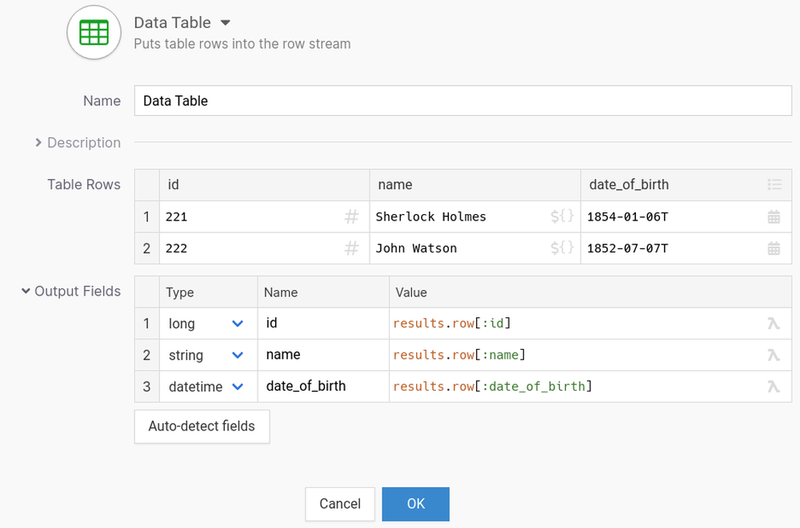
Task: Click the Auto-detect fields button
Action: point(202,426)
